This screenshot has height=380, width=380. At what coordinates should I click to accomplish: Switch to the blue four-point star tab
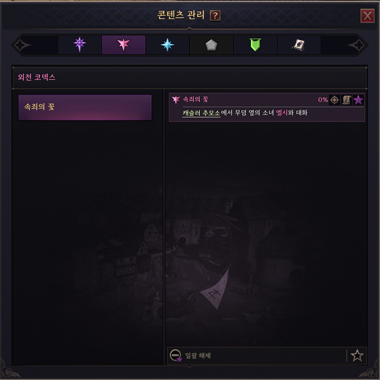coord(167,45)
